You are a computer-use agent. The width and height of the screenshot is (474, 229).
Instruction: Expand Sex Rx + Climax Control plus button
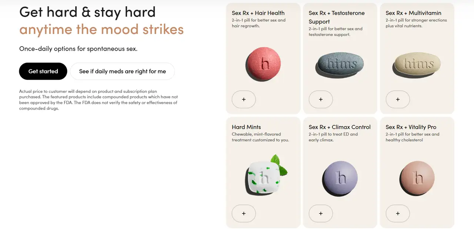point(321,213)
